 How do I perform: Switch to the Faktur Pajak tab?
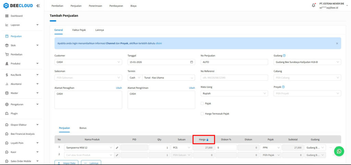coord(79,30)
